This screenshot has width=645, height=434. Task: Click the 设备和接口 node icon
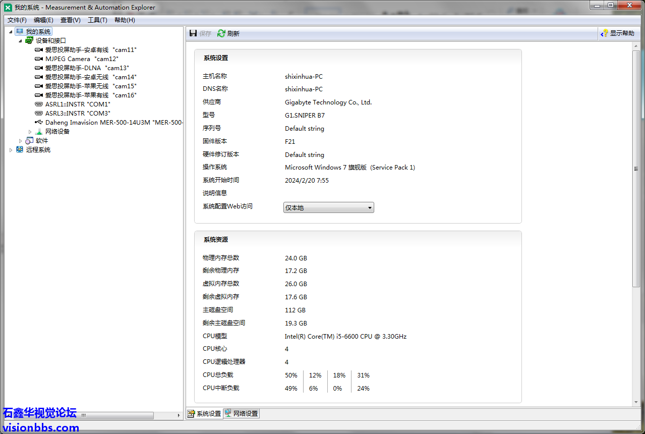tap(29, 41)
